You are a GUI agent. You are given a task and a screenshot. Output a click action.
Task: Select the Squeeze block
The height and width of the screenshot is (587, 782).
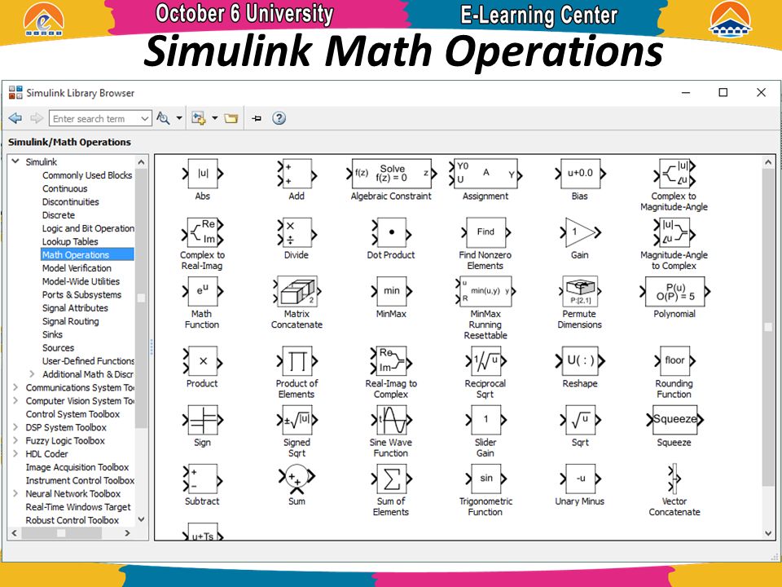(x=674, y=420)
